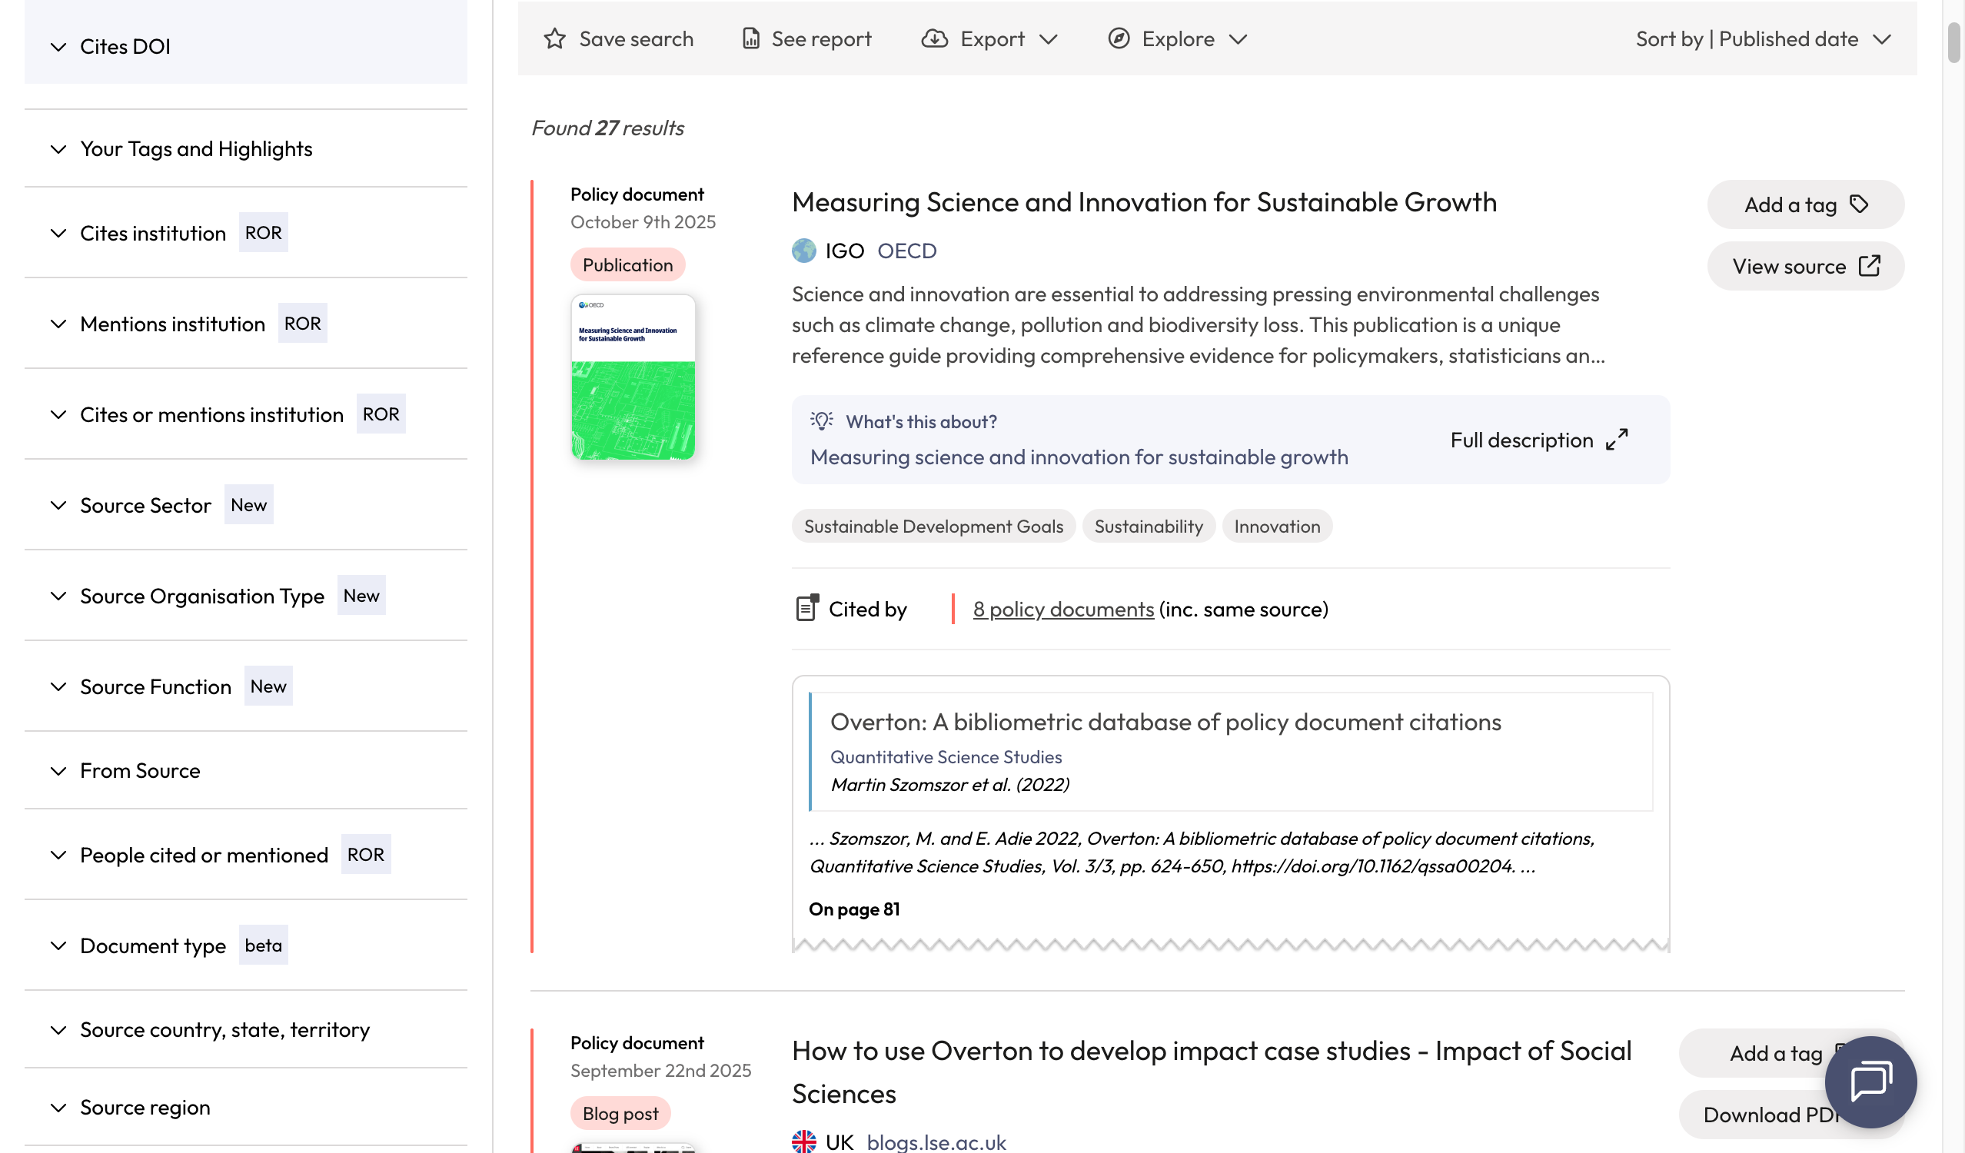The height and width of the screenshot is (1153, 1965).
Task: Open the Explore menu
Action: 1179,39
